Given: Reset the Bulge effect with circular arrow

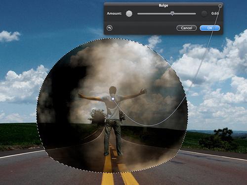Looking at the screenshot, I should (x=110, y=28).
